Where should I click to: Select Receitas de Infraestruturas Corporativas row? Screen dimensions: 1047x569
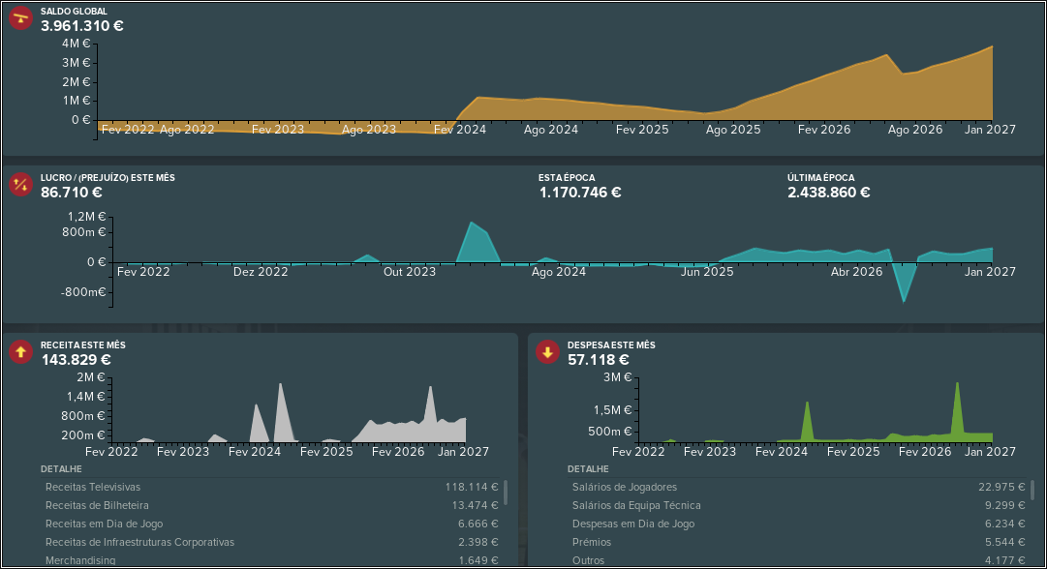click(x=272, y=542)
